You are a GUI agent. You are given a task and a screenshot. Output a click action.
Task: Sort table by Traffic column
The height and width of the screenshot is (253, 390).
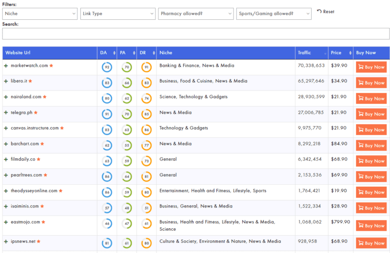(x=312, y=53)
